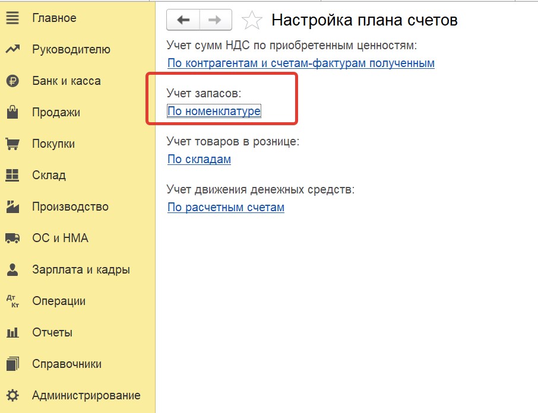Open the Главное section
Screen dimensions: 538x413
click(x=54, y=18)
